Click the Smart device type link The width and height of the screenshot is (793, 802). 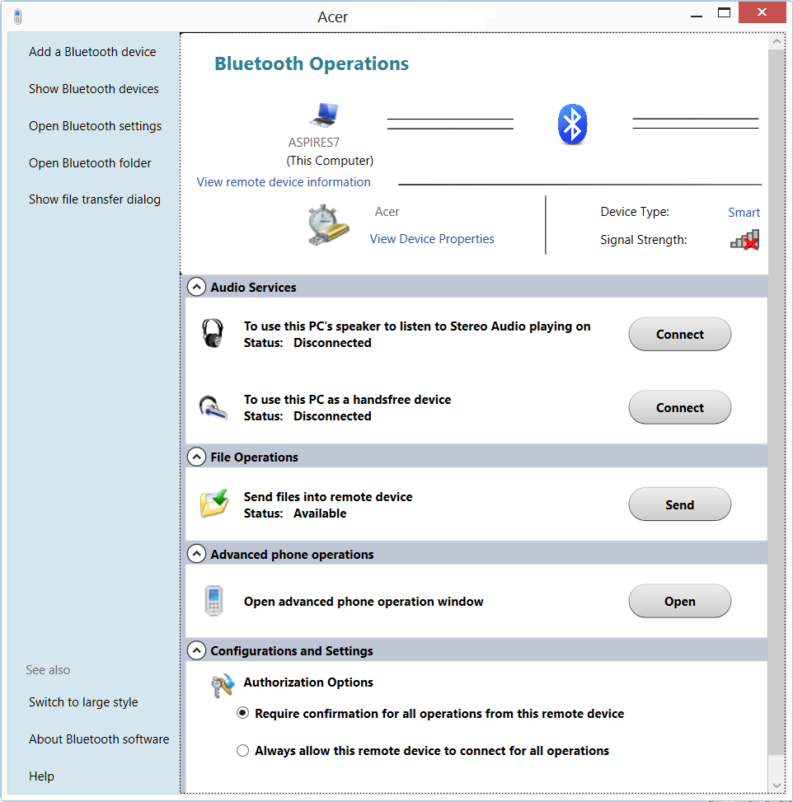[x=744, y=213]
